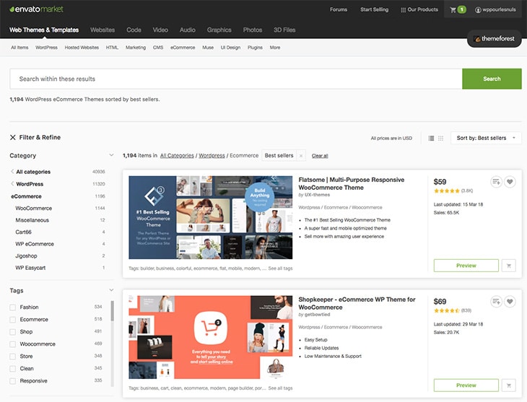Go back to All categories arrow
Screen dimensions: 527x402
point(12,172)
